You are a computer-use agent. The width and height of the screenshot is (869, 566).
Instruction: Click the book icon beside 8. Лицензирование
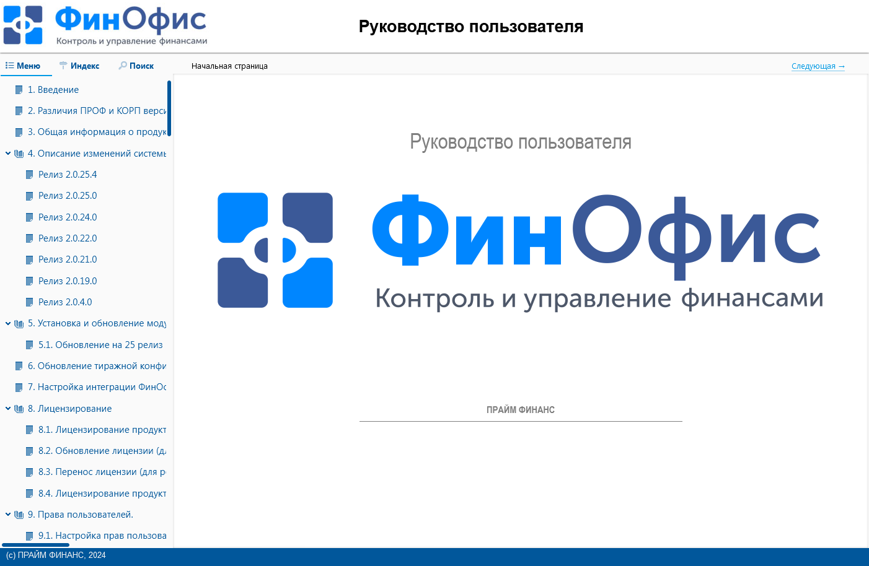point(19,409)
